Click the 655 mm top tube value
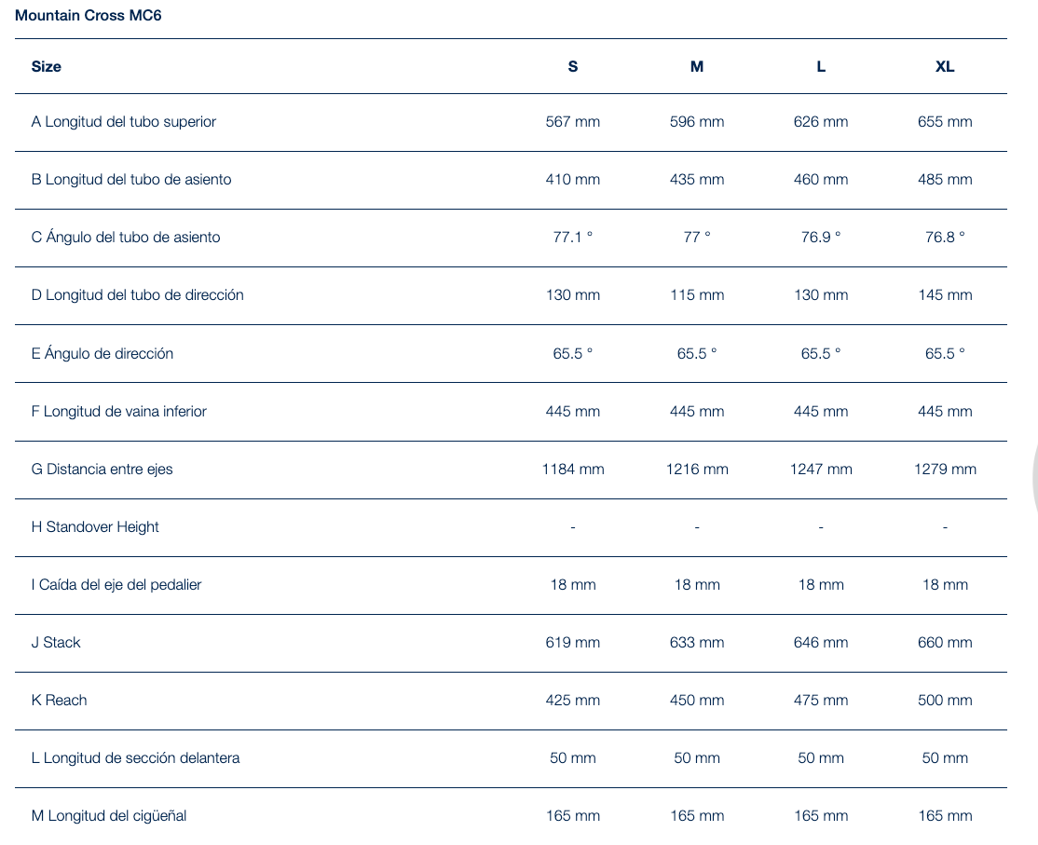Viewport: 1038px width, 845px height. point(945,122)
